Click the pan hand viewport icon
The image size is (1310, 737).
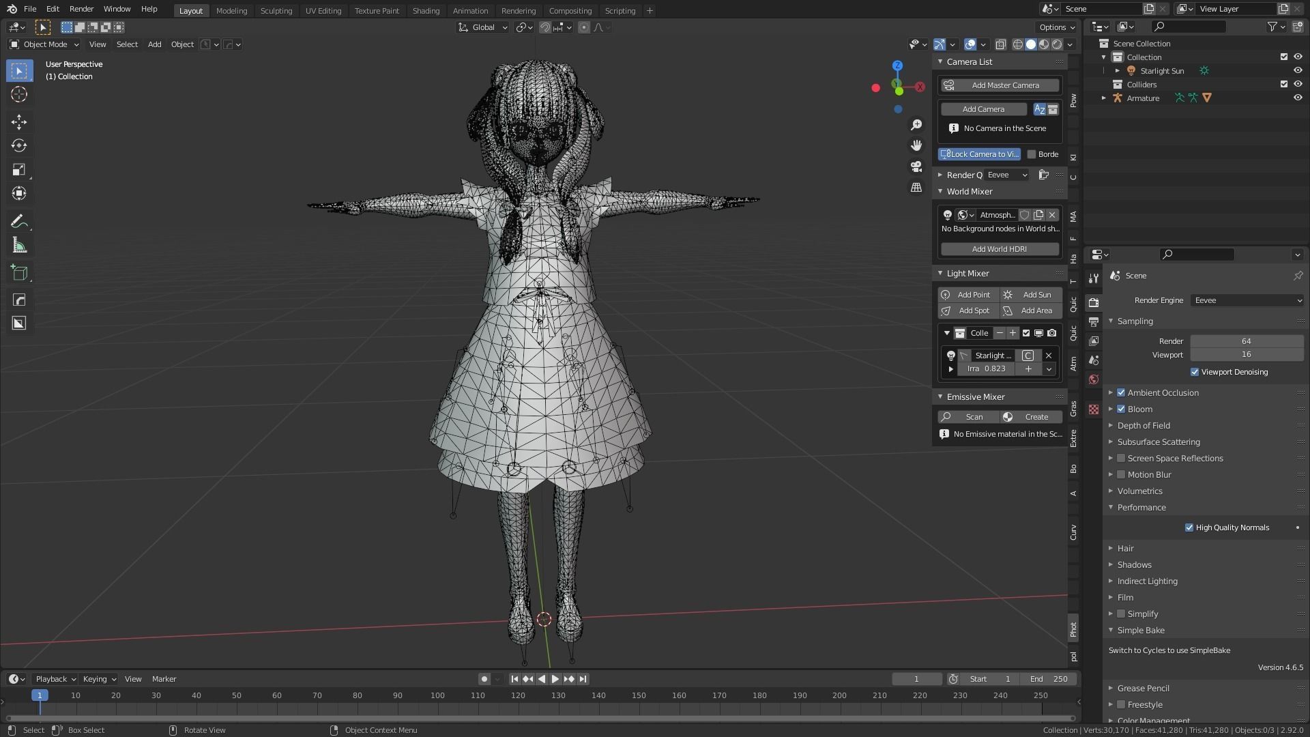[x=916, y=145]
